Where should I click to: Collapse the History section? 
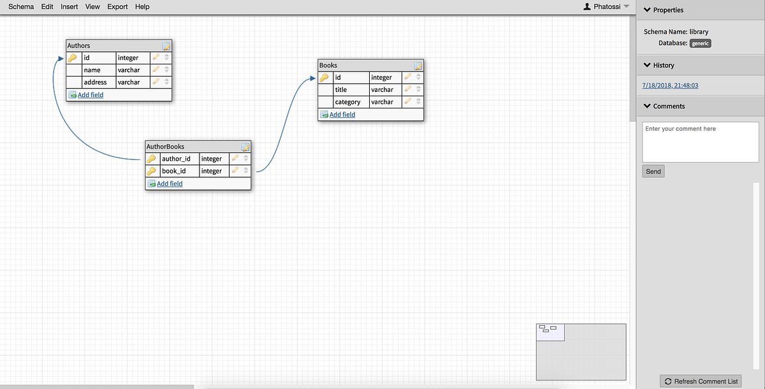tap(646, 64)
